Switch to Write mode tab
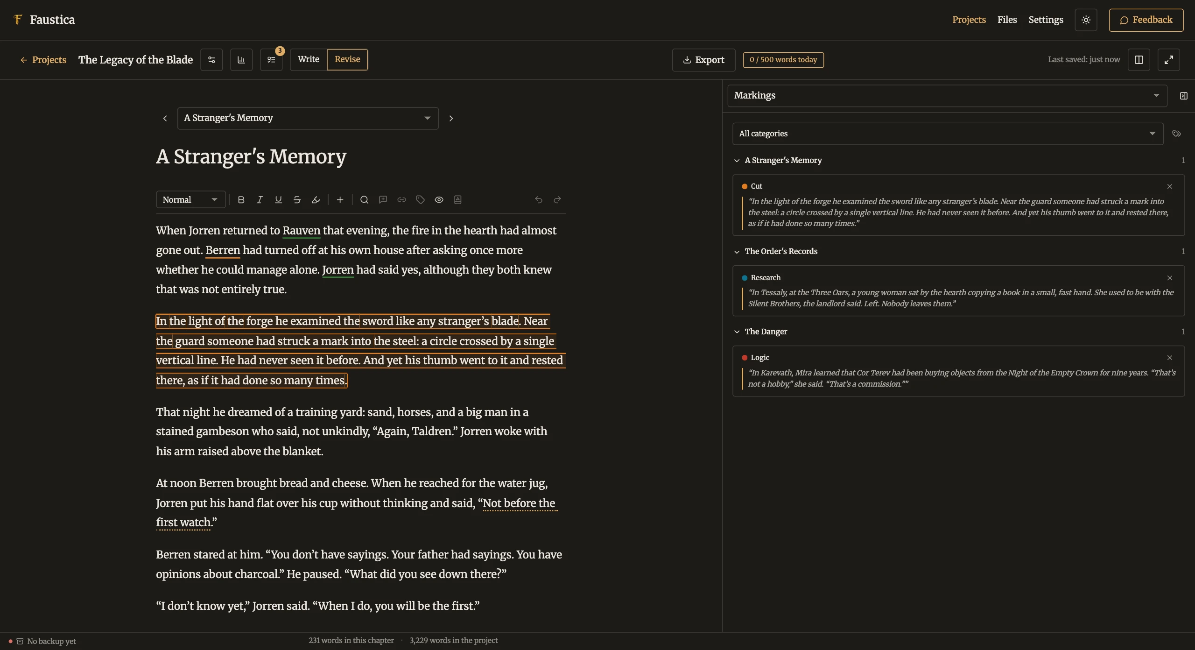 coord(309,60)
